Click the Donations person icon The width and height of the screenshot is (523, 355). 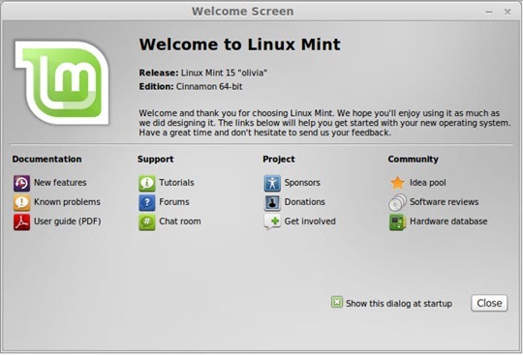coord(272,202)
